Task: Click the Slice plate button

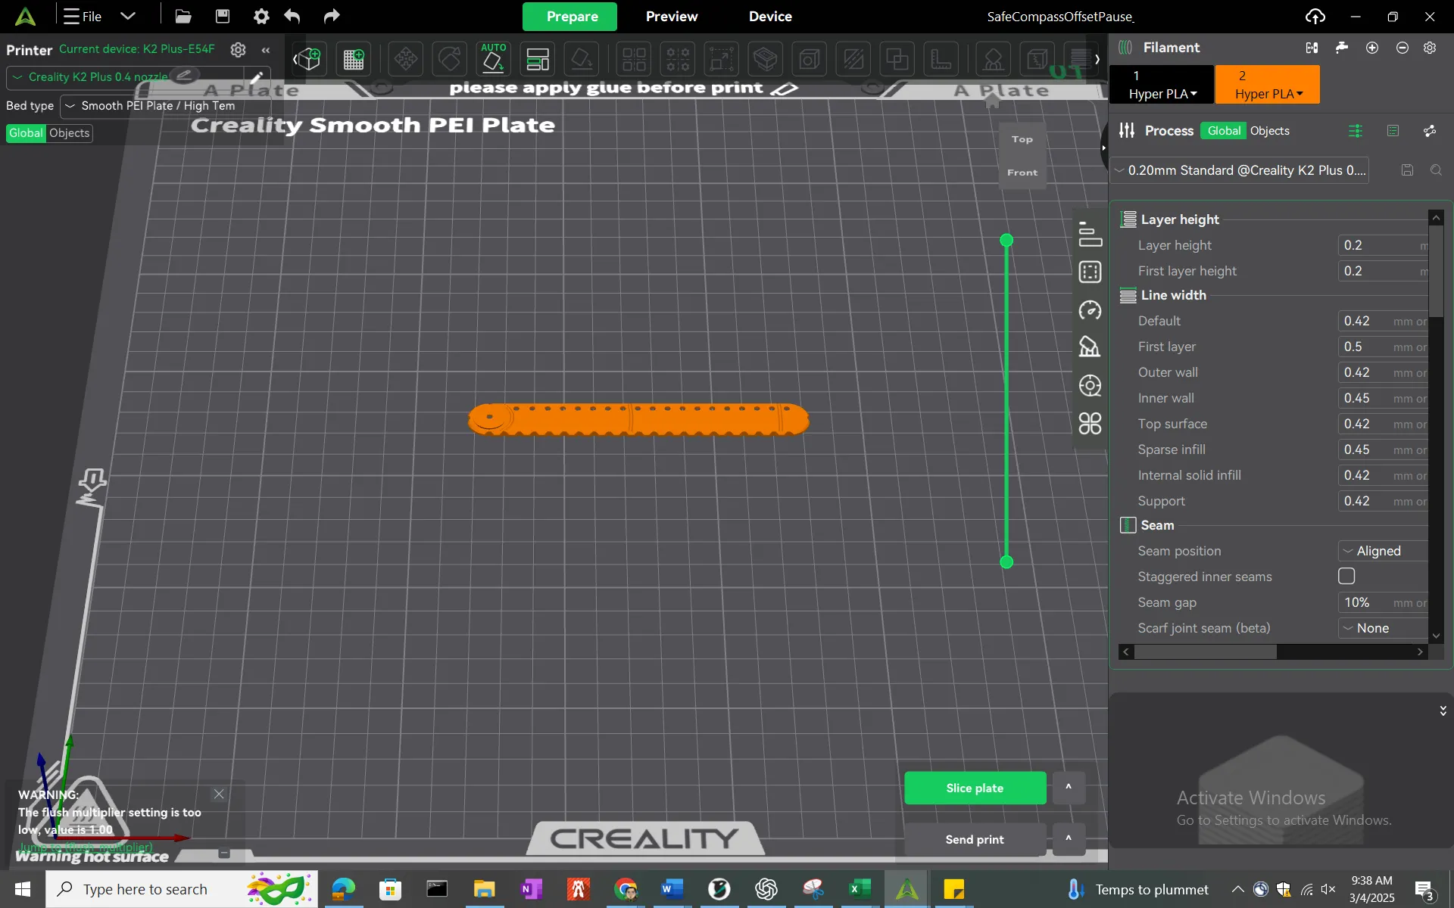Action: click(x=975, y=788)
